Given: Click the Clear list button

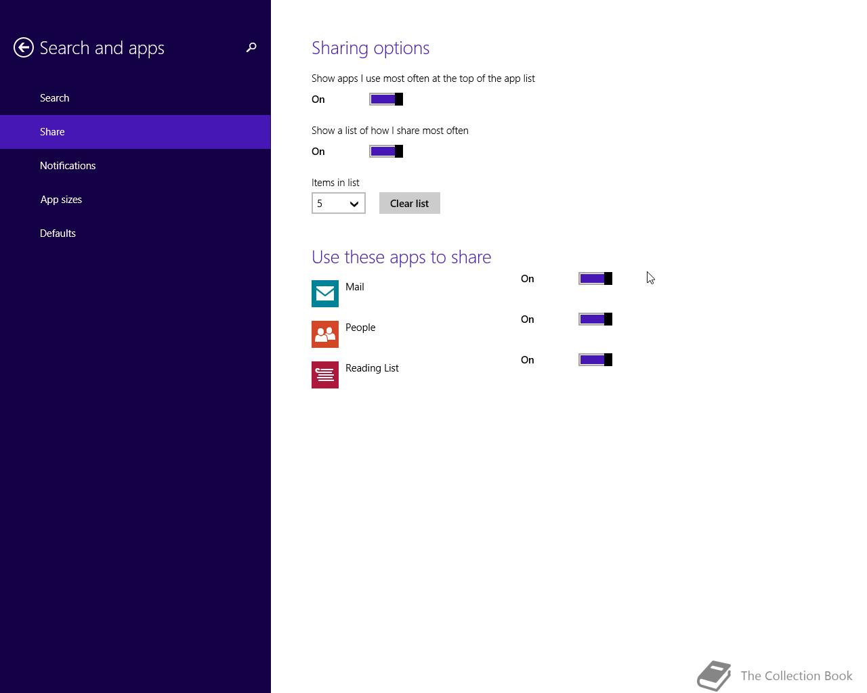Looking at the screenshot, I should coord(410,203).
